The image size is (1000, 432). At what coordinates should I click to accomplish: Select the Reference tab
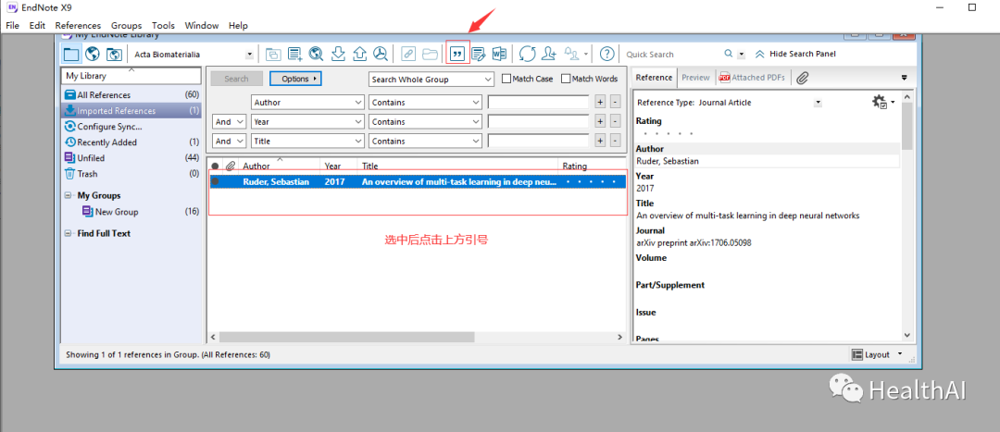click(654, 77)
